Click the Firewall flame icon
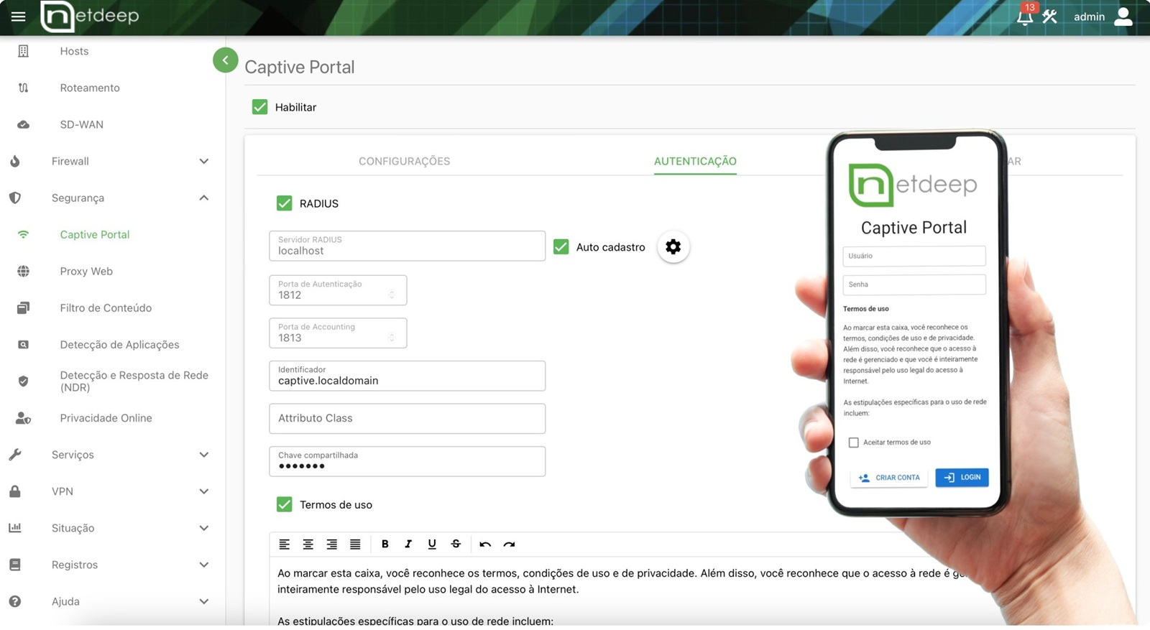The height and width of the screenshot is (630, 1150). (15, 161)
